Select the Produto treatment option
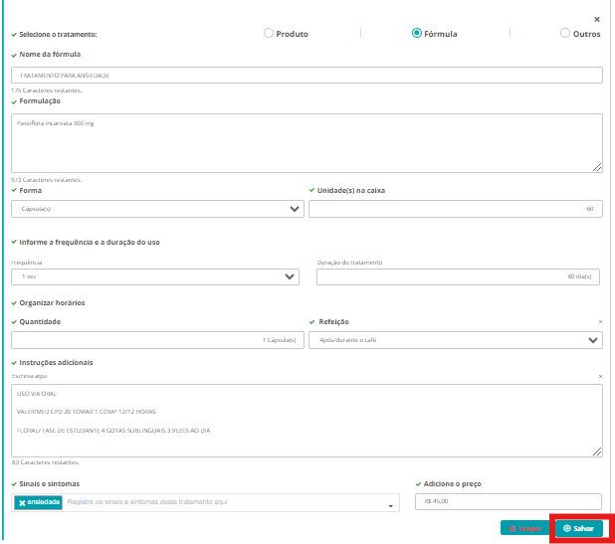 coord(269,33)
